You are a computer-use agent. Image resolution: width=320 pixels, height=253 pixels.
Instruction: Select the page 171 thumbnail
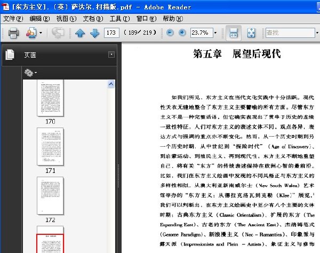(51, 147)
